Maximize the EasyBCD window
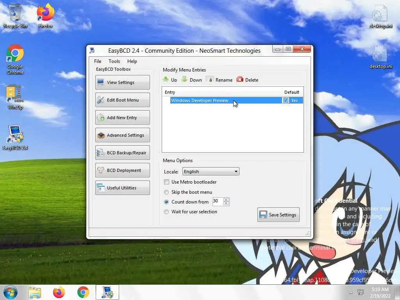The image size is (400, 300). coord(288,49)
